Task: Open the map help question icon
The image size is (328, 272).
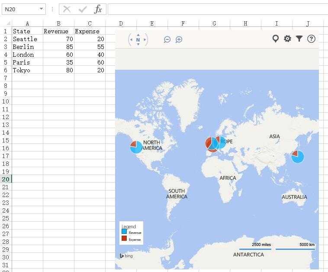Action: point(311,39)
